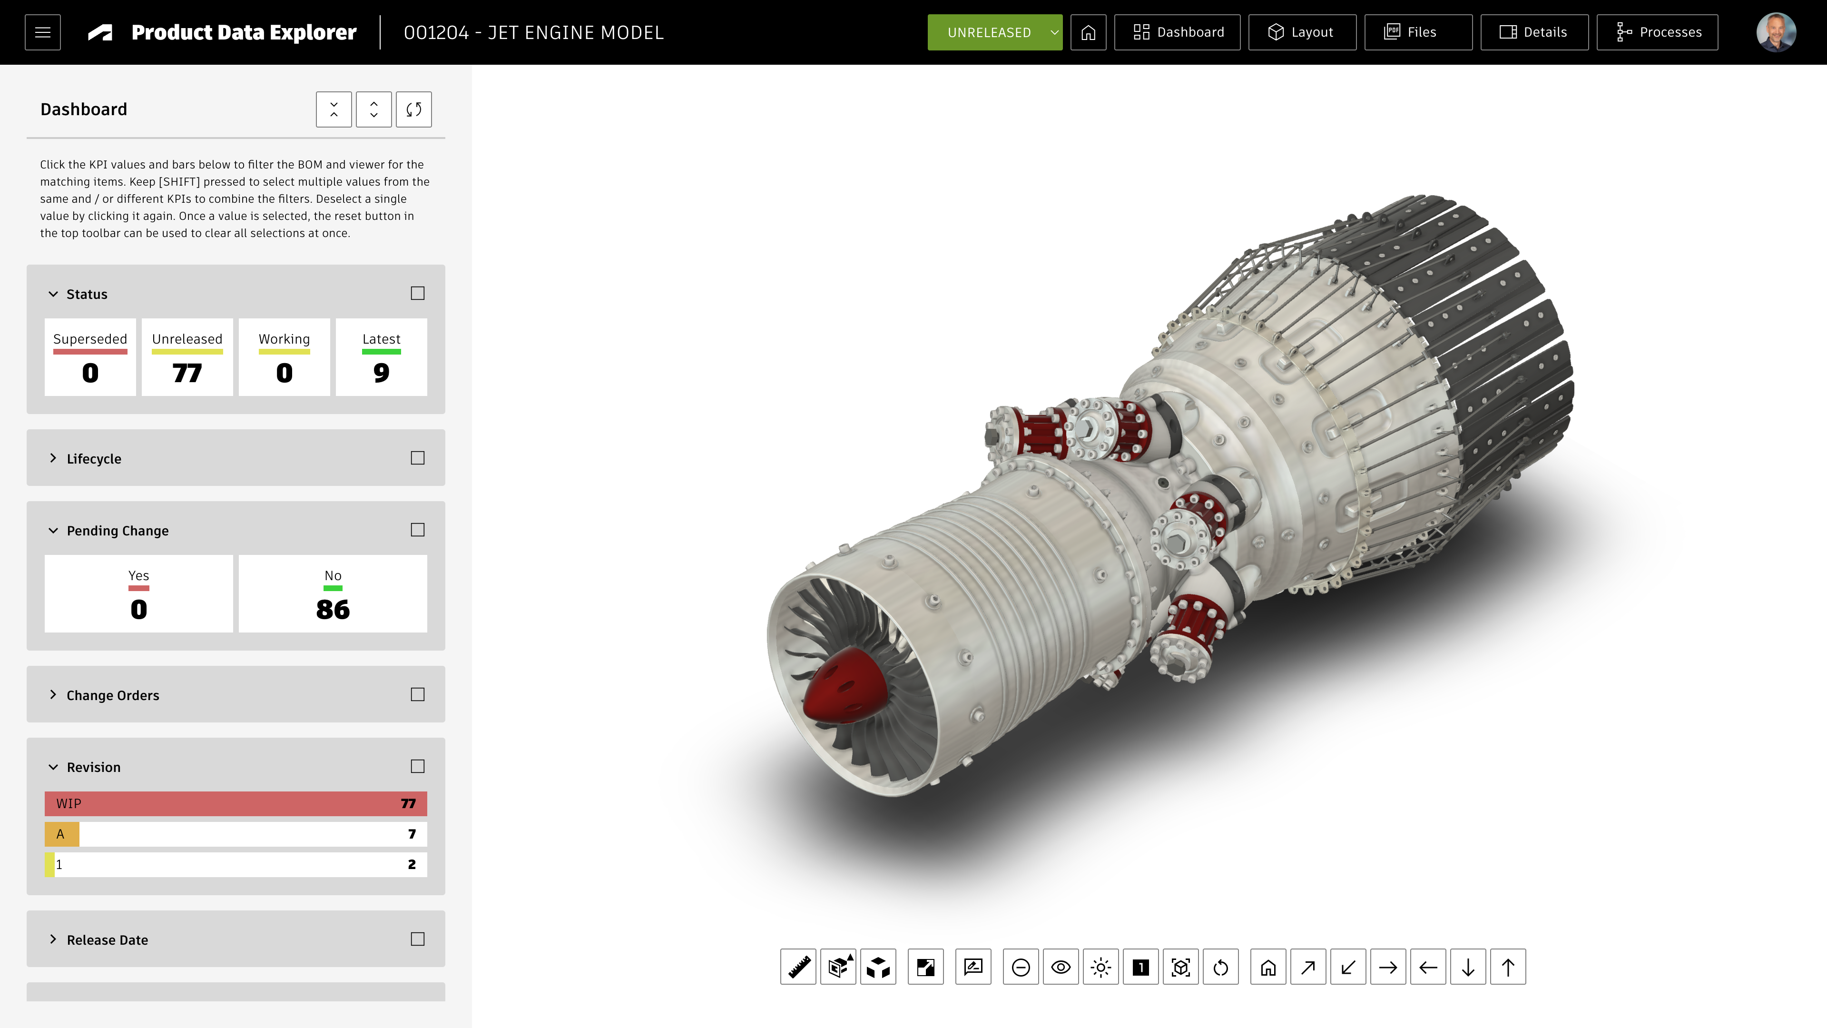The image size is (1827, 1028).
Task: Click the explode model cube icon
Action: tap(878, 967)
